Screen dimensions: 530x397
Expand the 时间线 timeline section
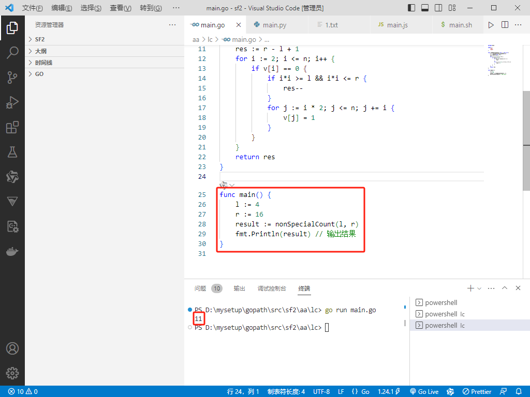105,63
